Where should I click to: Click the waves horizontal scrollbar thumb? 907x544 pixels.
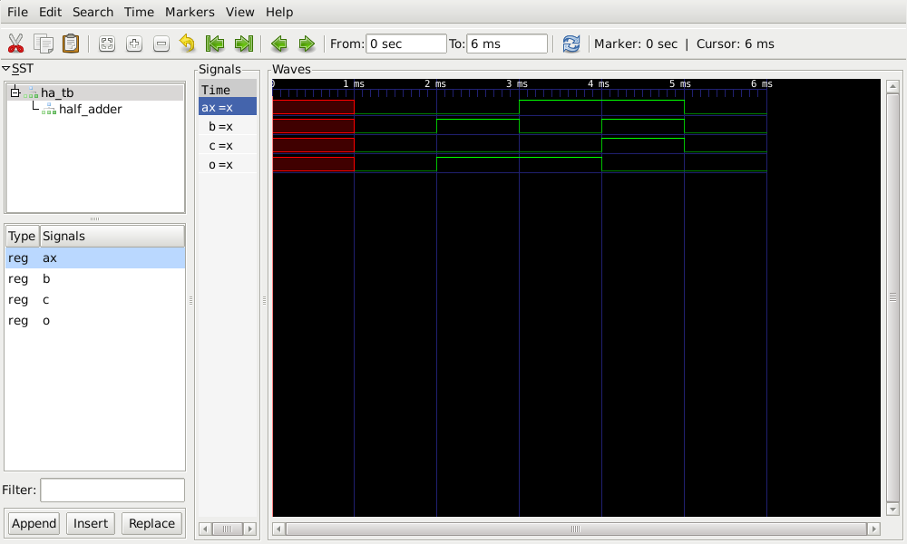click(576, 529)
